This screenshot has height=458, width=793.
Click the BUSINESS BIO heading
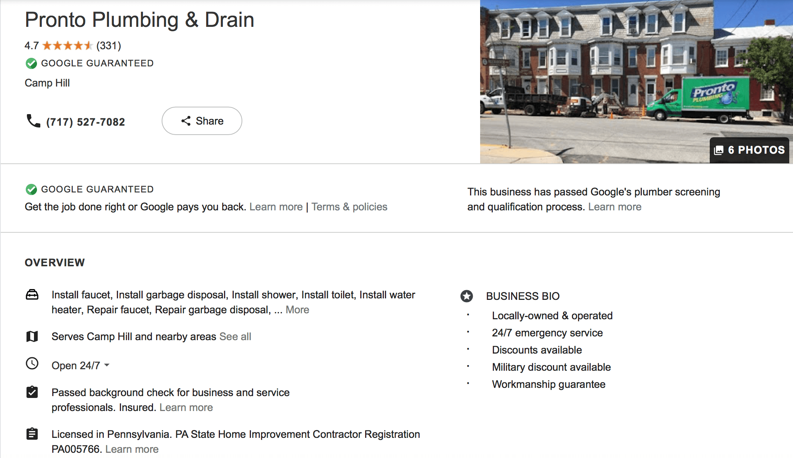click(523, 296)
